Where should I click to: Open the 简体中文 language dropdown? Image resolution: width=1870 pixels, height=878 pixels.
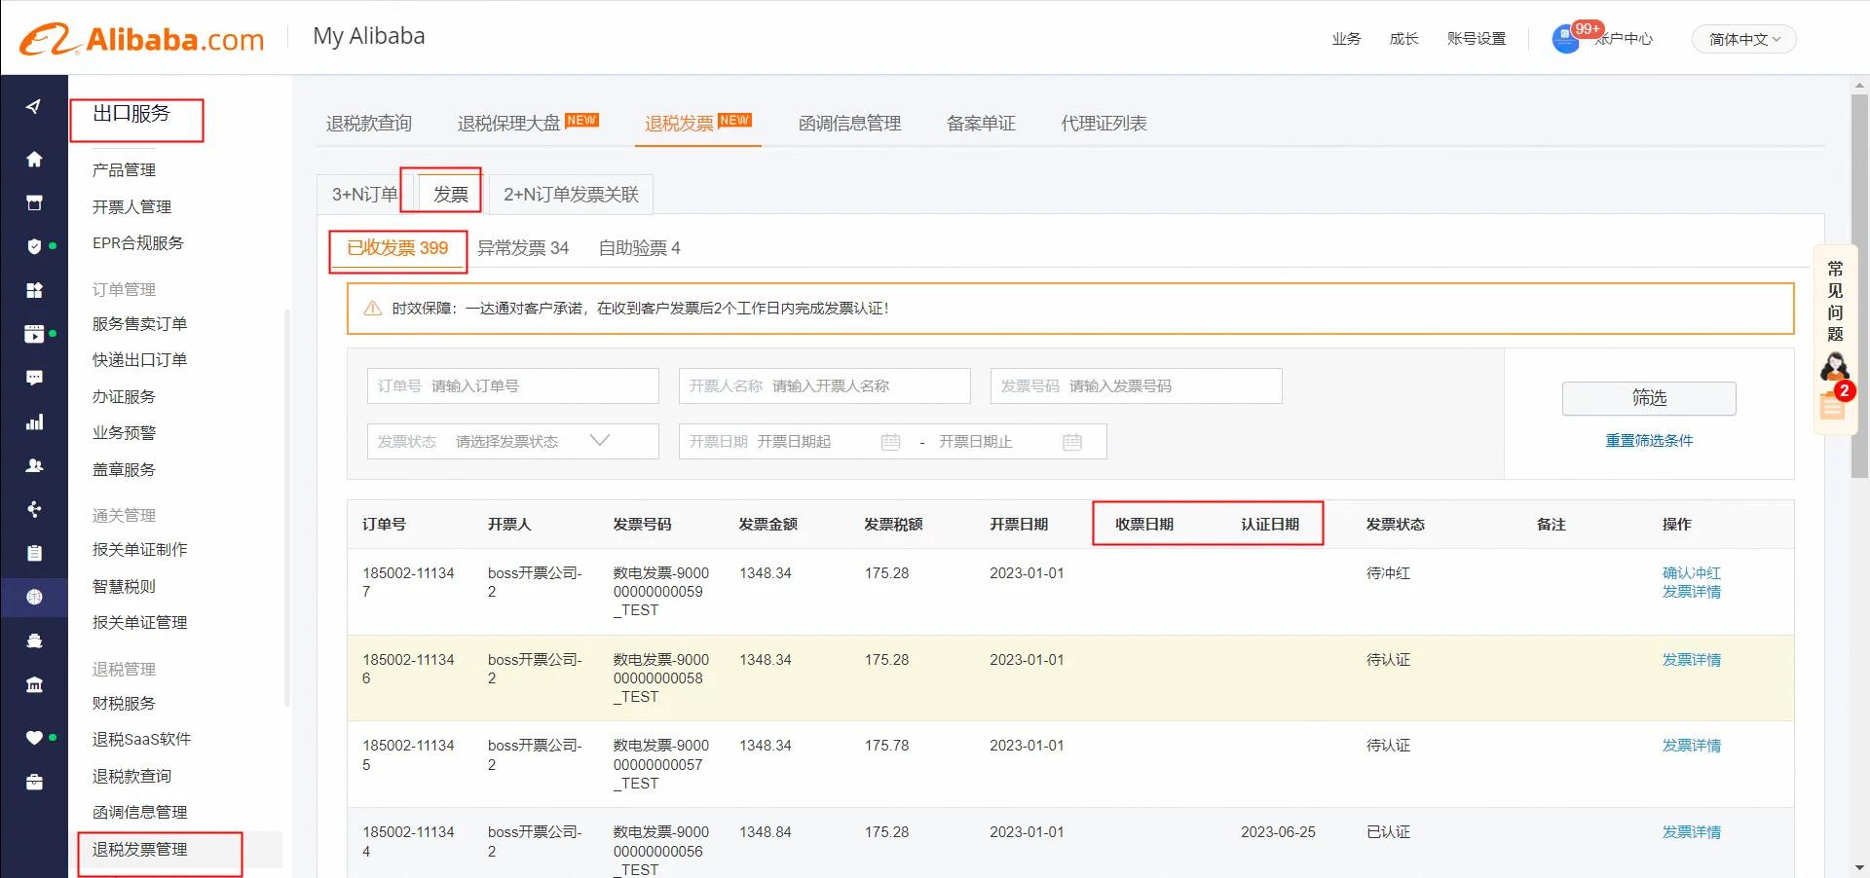[x=1743, y=39]
